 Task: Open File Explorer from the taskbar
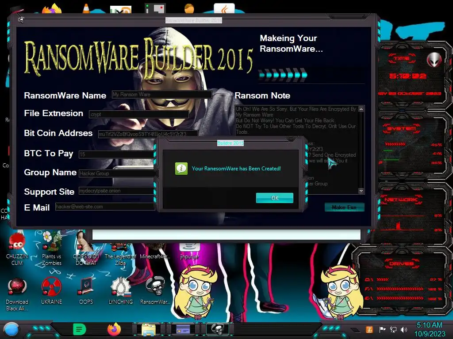click(x=149, y=330)
